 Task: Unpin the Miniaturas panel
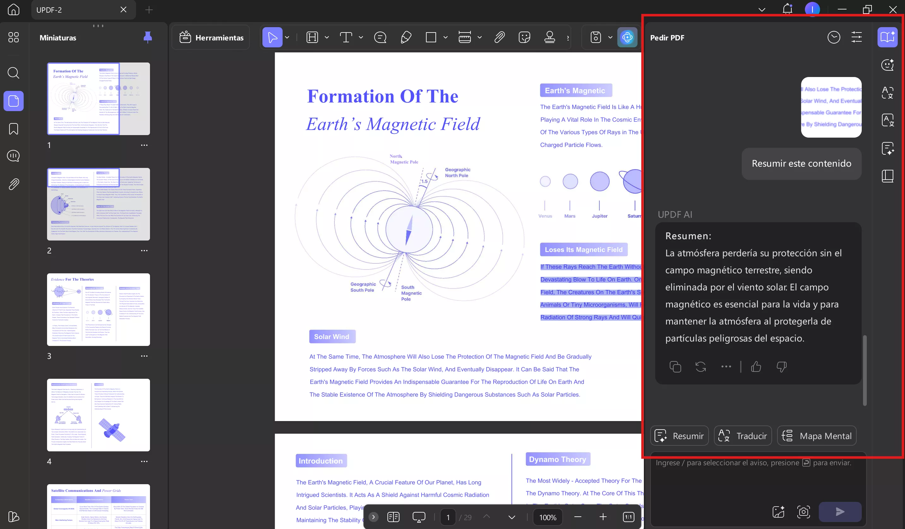click(x=147, y=37)
